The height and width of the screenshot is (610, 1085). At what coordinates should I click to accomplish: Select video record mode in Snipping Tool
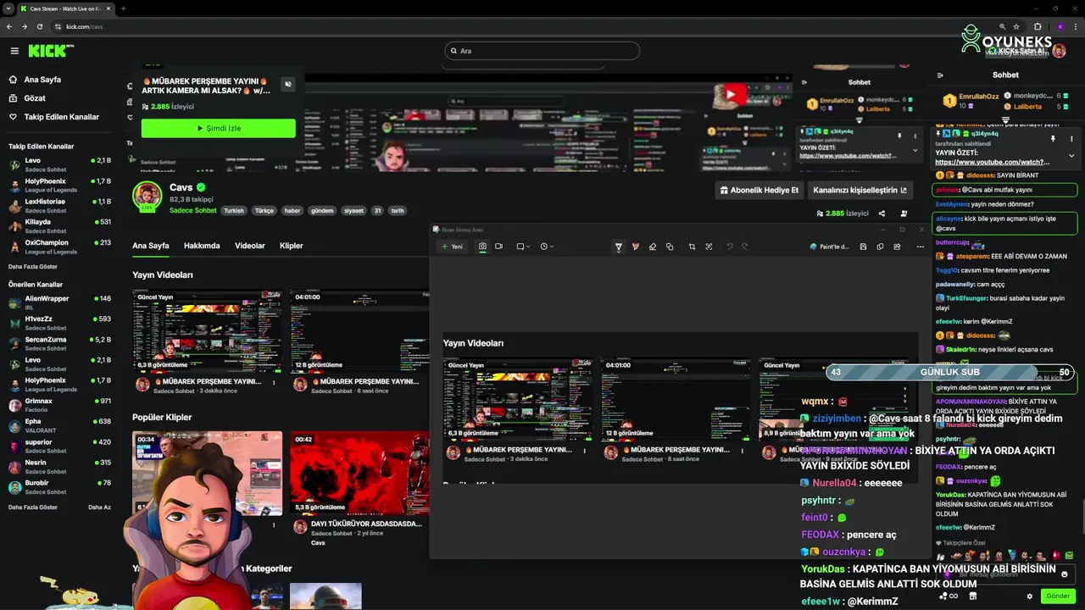coord(498,247)
